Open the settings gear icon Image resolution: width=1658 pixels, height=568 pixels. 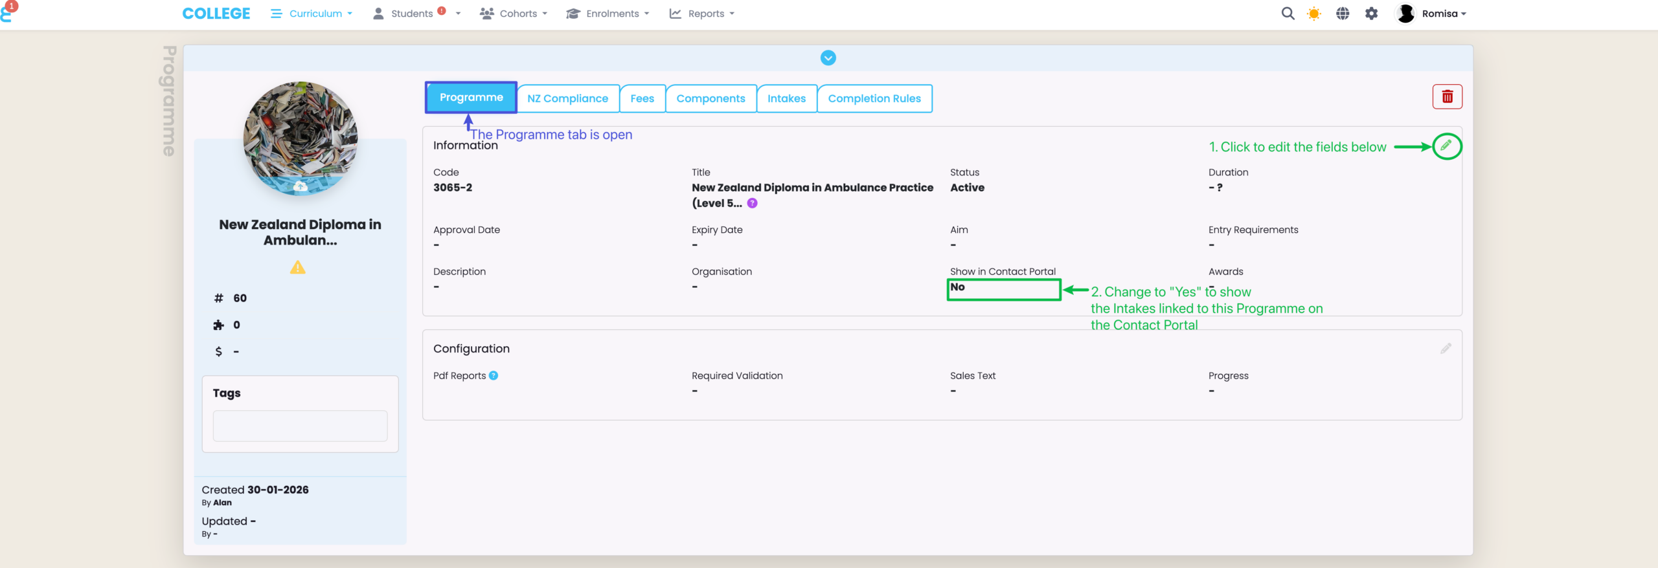[1371, 14]
